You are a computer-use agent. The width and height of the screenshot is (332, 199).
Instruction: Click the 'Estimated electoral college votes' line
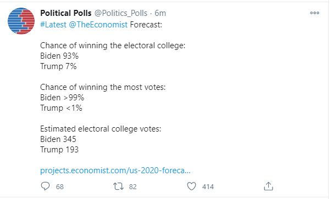(101, 129)
